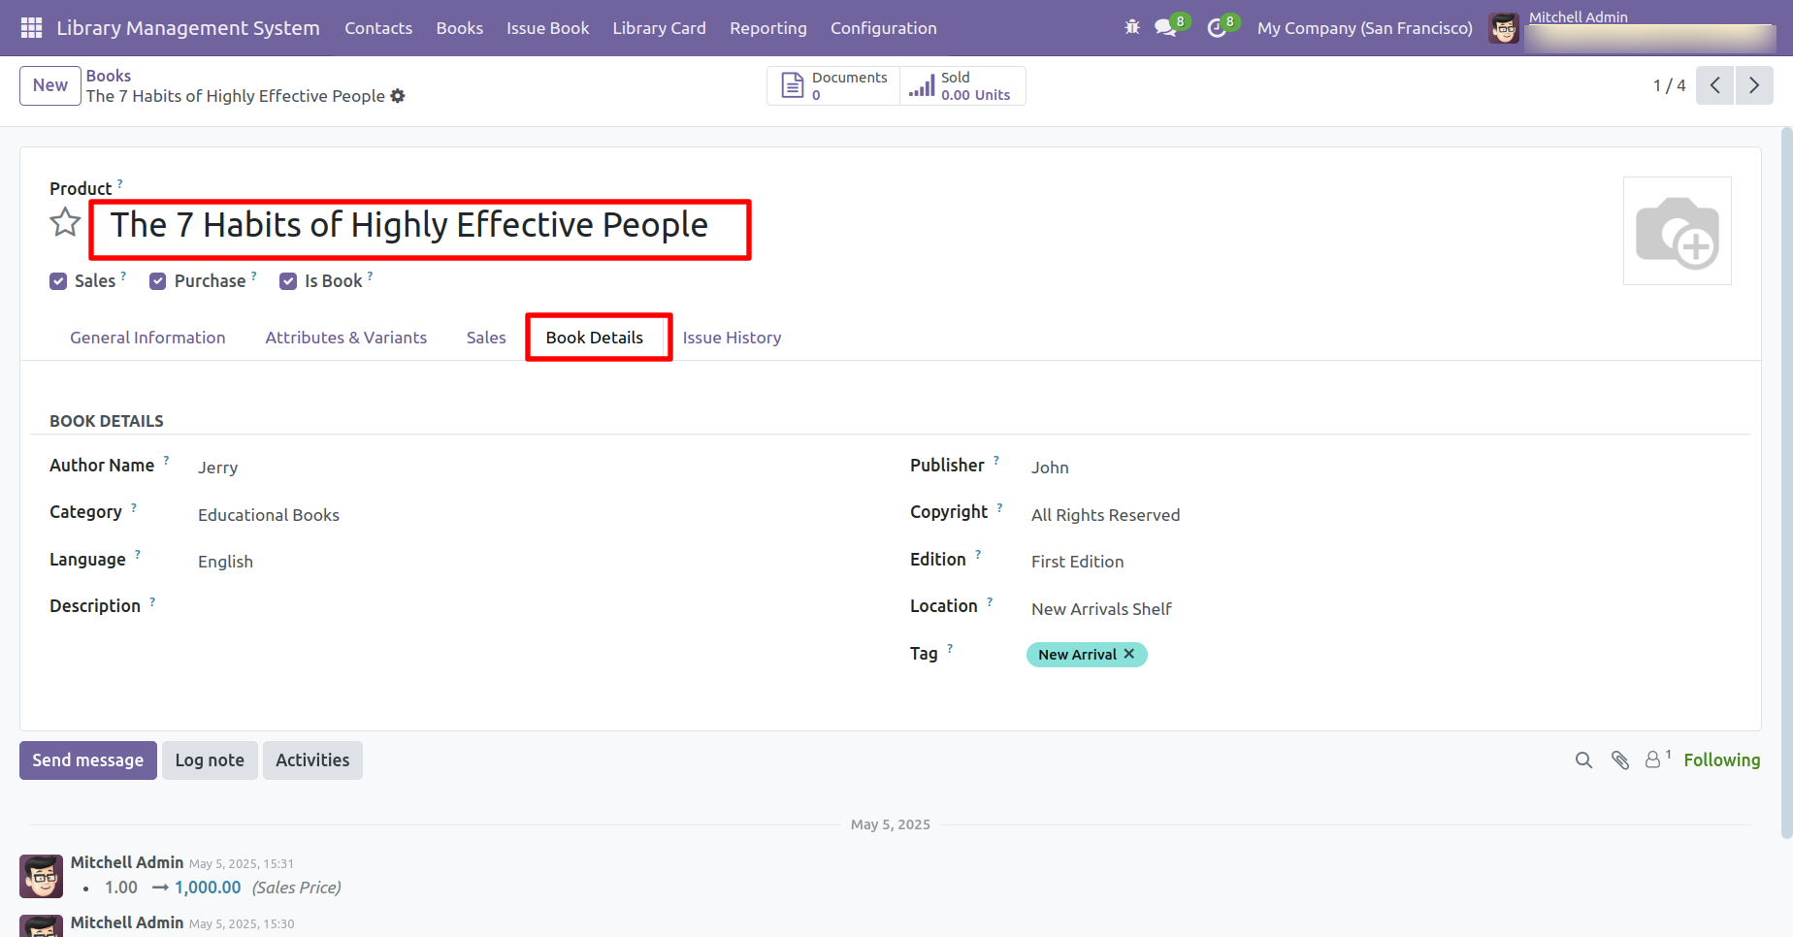This screenshot has height=937, width=1793.
Task: Click the 1 / 4 pager counter
Action: coord(1669,85)
